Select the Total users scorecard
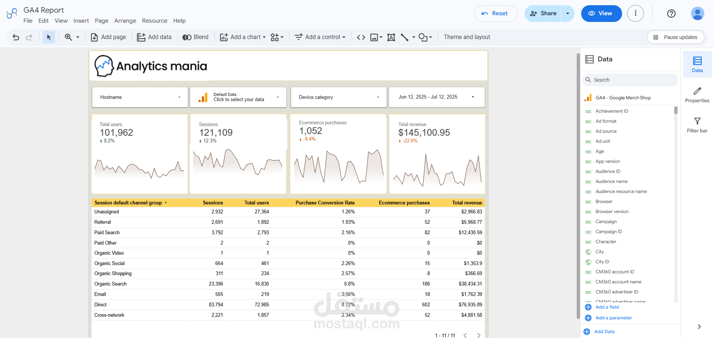This screenshot has height=338, width=714. [x=140, y=154]
